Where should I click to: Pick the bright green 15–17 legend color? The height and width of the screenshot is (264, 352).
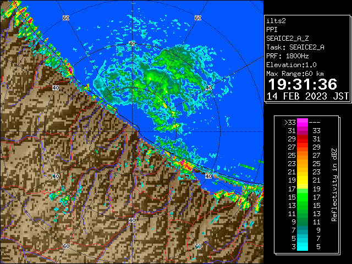[x=302, y=197]
